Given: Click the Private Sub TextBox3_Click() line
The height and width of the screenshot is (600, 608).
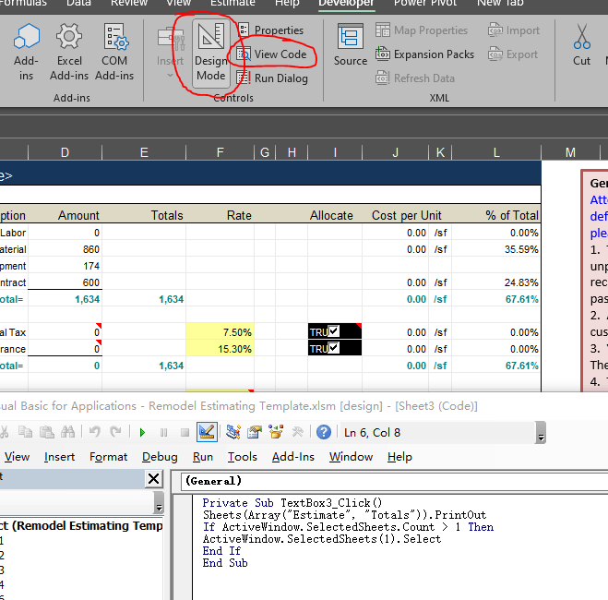Looking at the screenshot, I should coord(292,503).
